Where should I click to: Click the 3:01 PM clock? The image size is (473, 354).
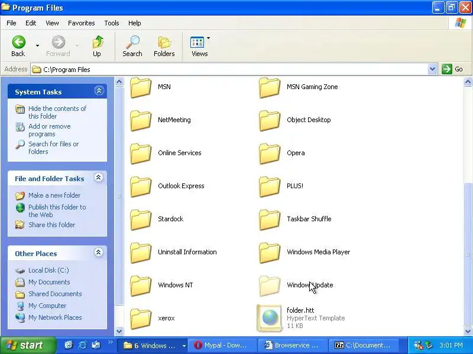click(x=451, y=345)
